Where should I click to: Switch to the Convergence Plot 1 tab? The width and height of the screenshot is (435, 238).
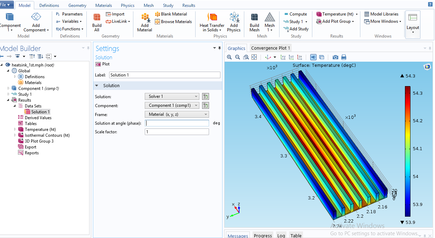[271, 48]
